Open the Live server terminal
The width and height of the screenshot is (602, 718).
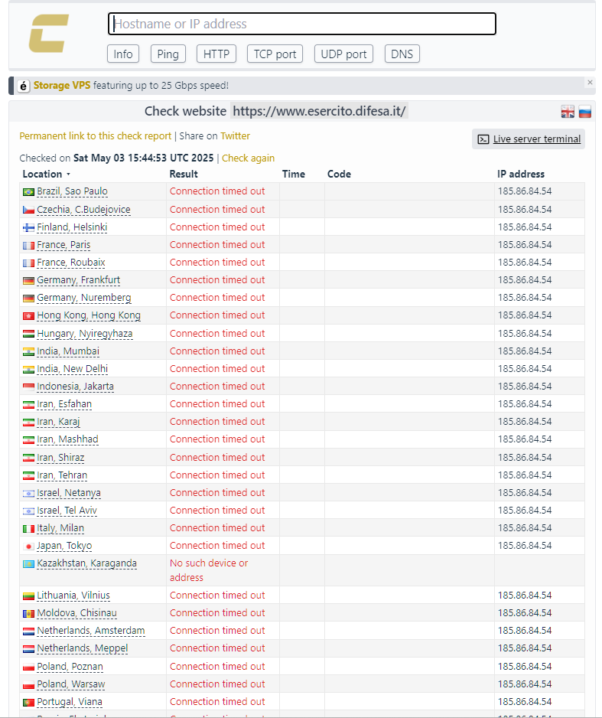529,139
